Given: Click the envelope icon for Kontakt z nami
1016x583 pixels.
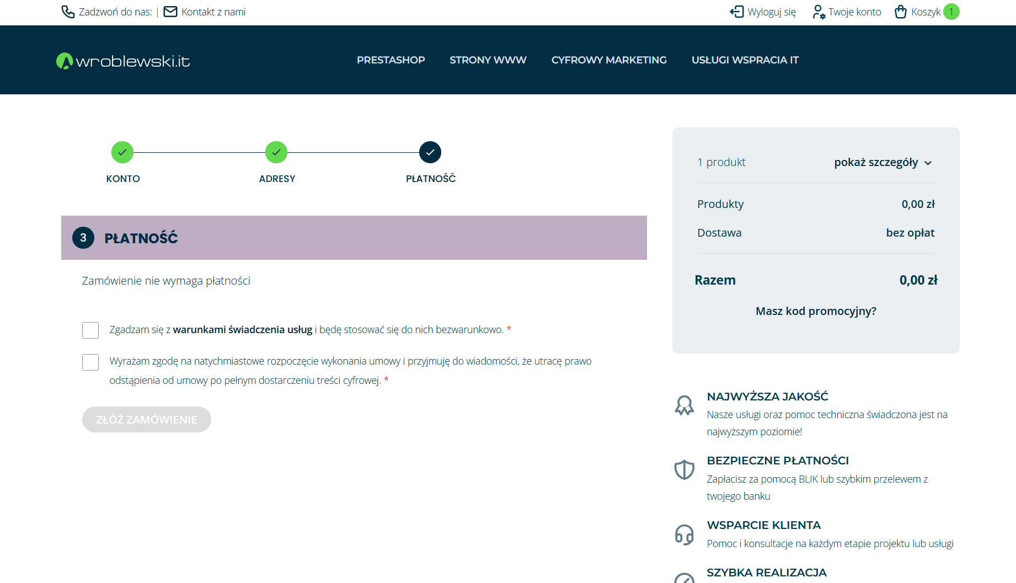Looking at the screenshot, I should point(170,12).
